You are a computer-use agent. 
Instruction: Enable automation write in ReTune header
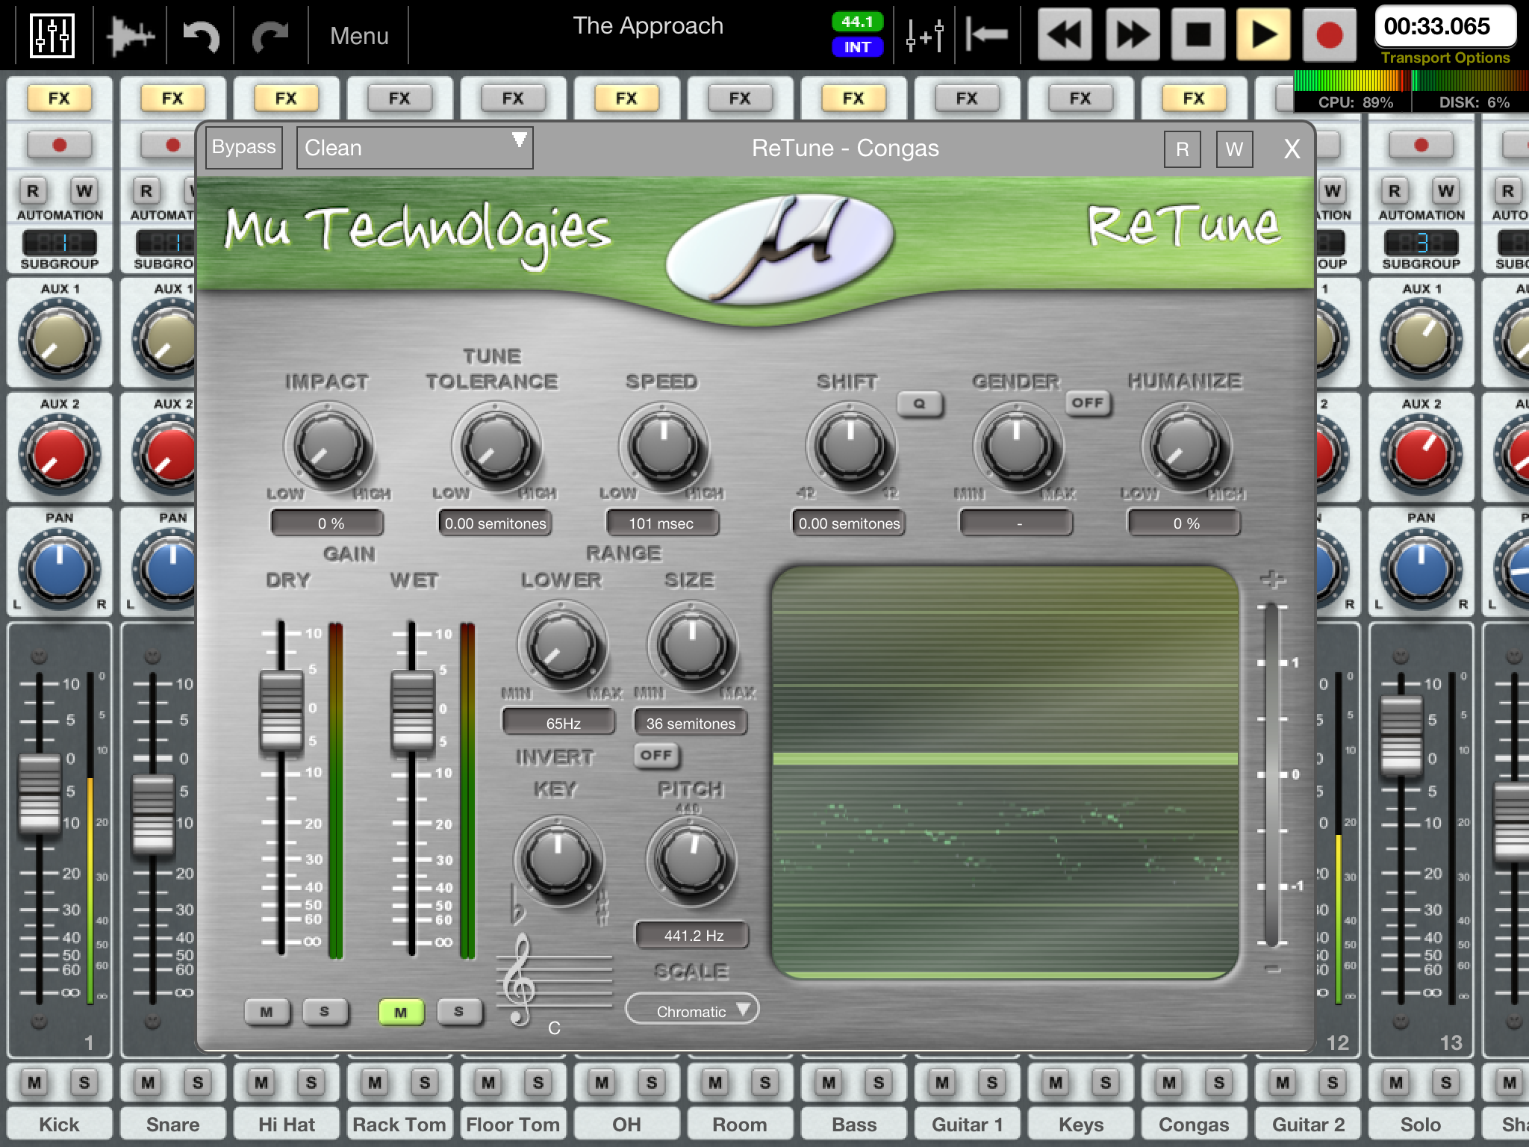pyautogui.click(x=1234, y=149)
